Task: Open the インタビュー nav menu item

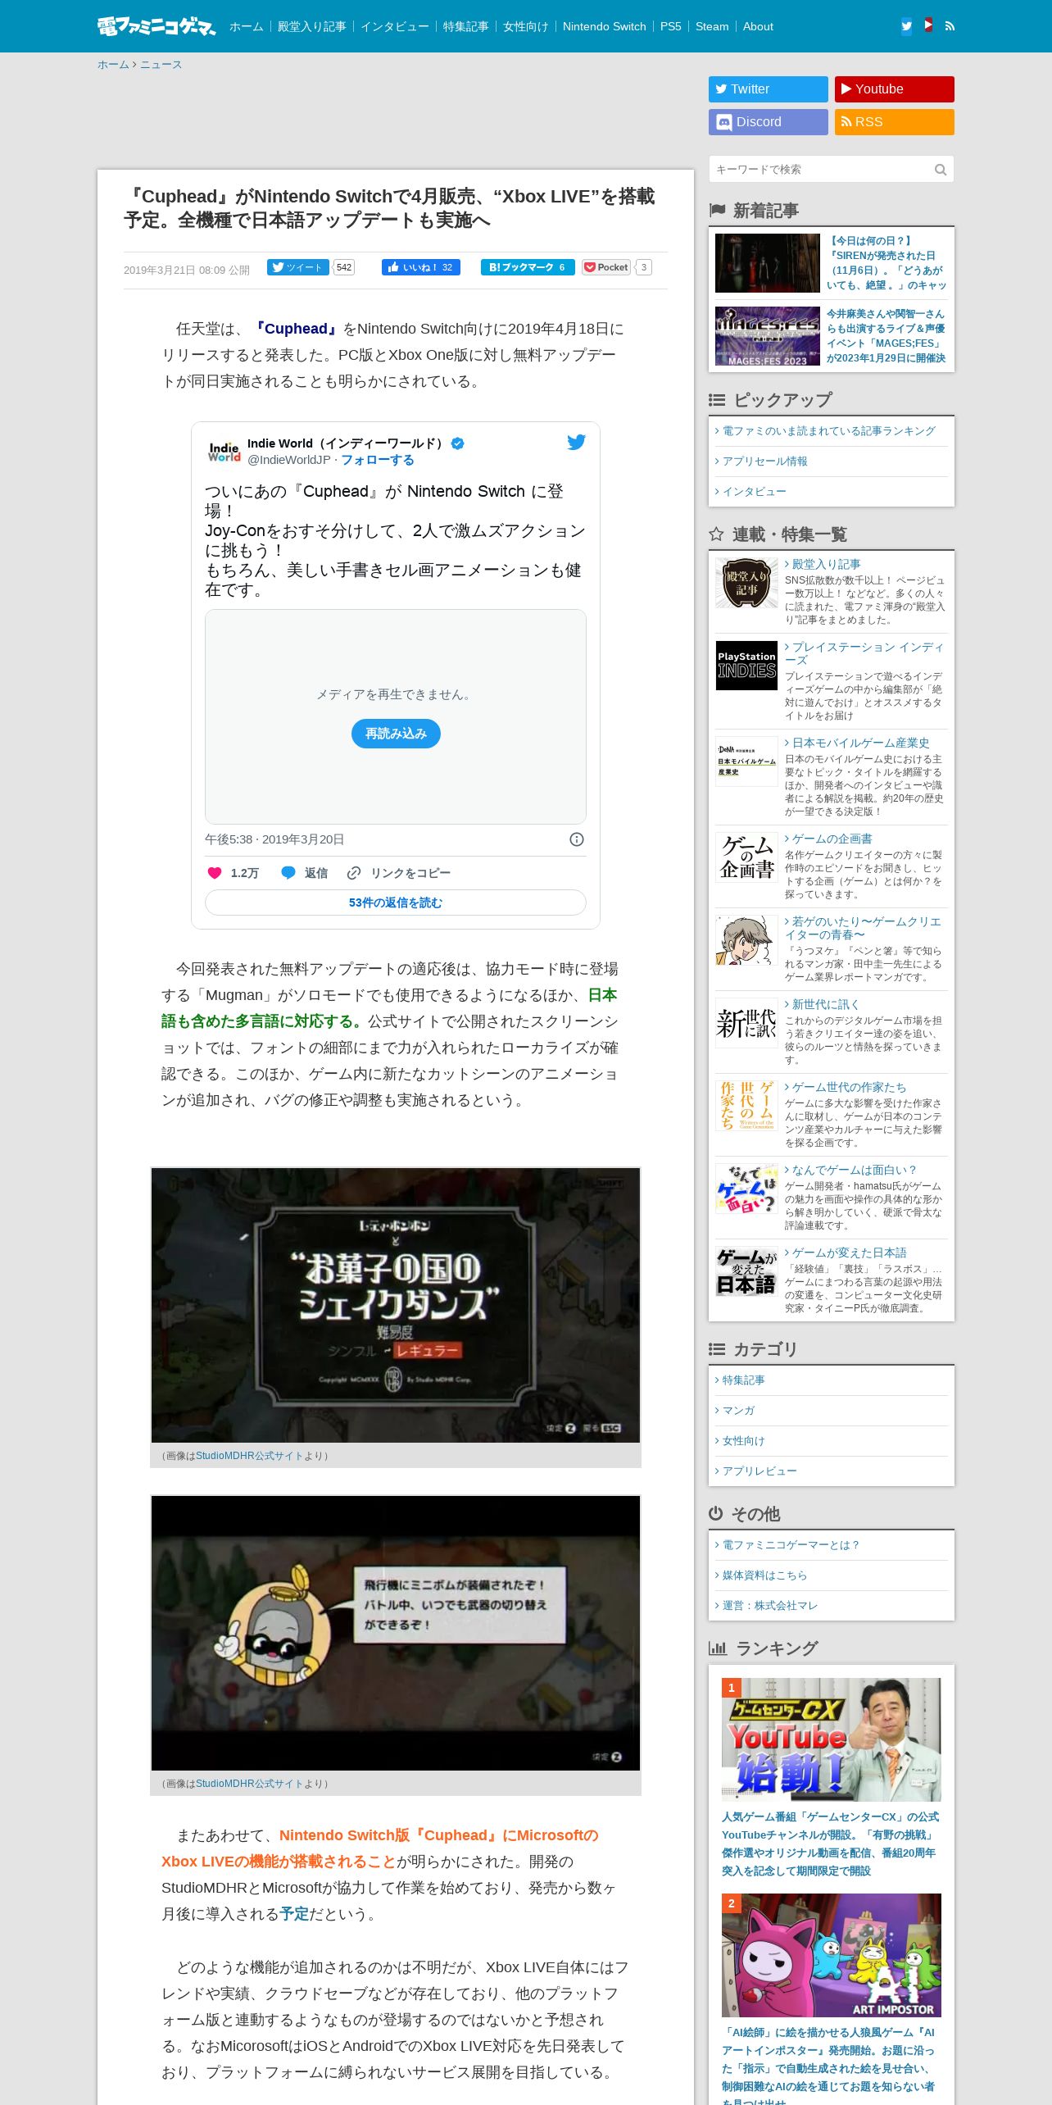Action: click(395, 26)
